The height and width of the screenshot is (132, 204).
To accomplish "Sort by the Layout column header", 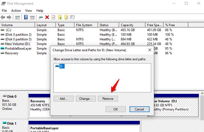I will [x=46, y=25].
